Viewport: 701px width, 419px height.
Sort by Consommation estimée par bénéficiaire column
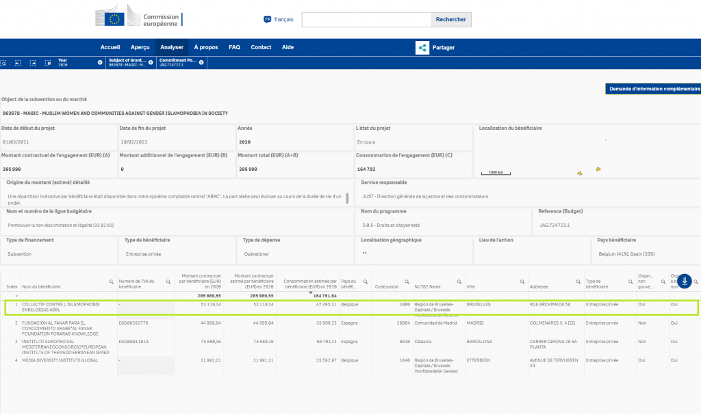(310, 284)
